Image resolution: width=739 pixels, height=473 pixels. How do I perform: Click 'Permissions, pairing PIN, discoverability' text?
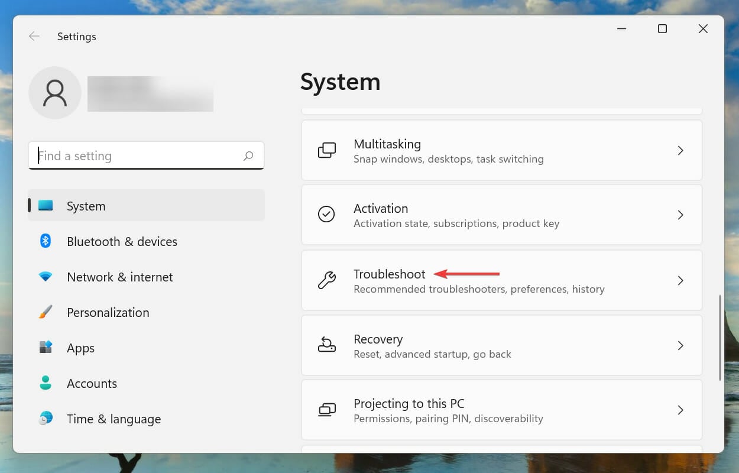[x=448, y=419]
